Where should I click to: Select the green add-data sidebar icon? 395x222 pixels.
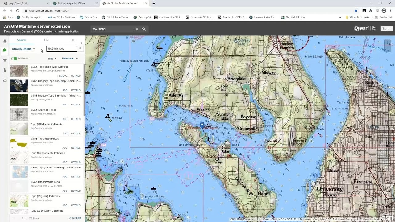5,50
